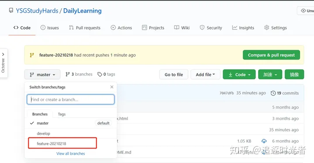
Task: Open the Insights tab
Action: click(243, 27)
